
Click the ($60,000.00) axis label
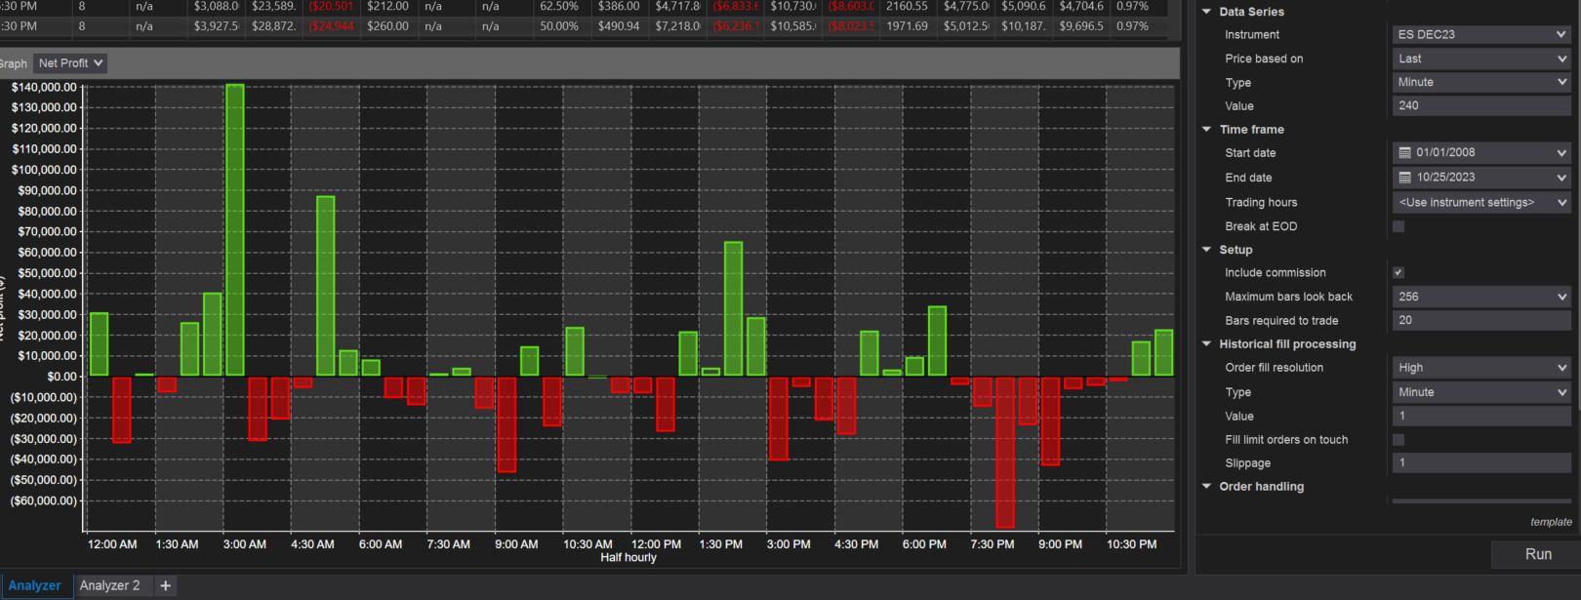coord(44,500)
